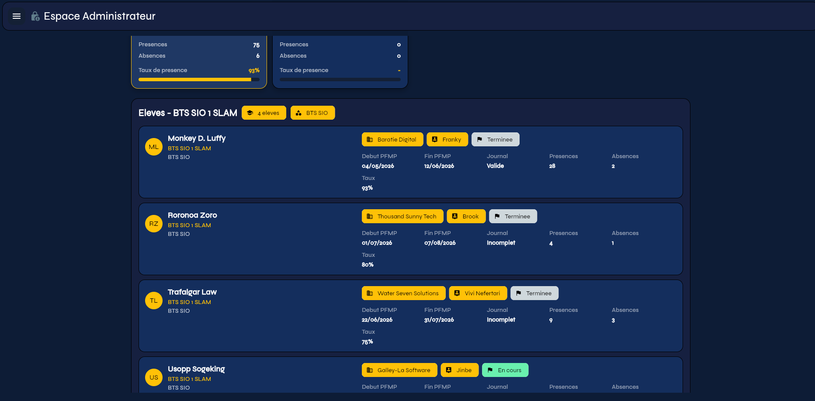Viewport: 815px width, 401px height.
Task: Open Monkey D. Luffy student name
Action: (197, 138)
